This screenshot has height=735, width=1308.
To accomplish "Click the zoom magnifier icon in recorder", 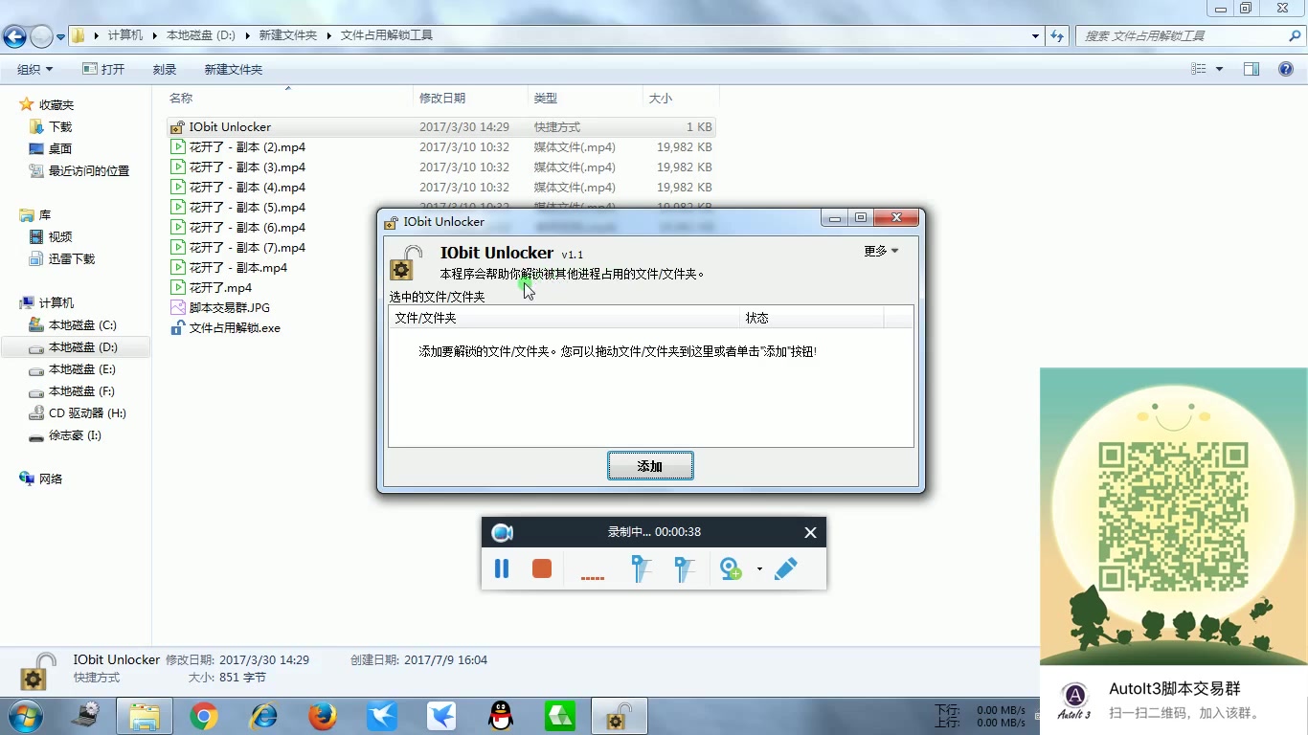I will click(x=731, y=569).
